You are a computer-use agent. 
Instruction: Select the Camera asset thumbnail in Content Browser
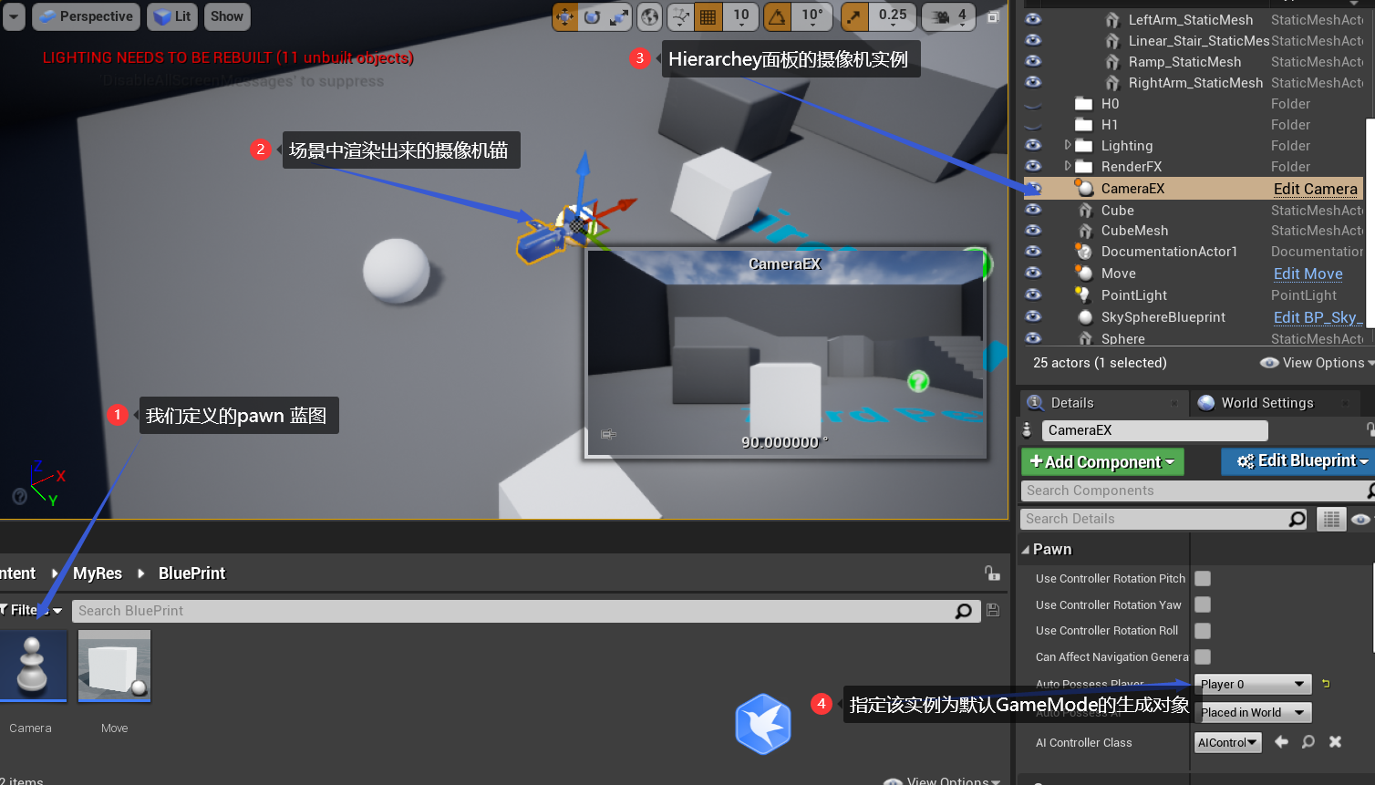34,666
